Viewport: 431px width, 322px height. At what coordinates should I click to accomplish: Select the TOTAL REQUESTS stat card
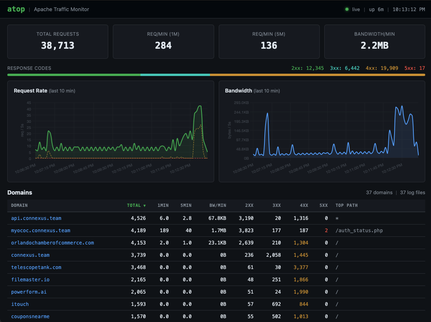58,41
